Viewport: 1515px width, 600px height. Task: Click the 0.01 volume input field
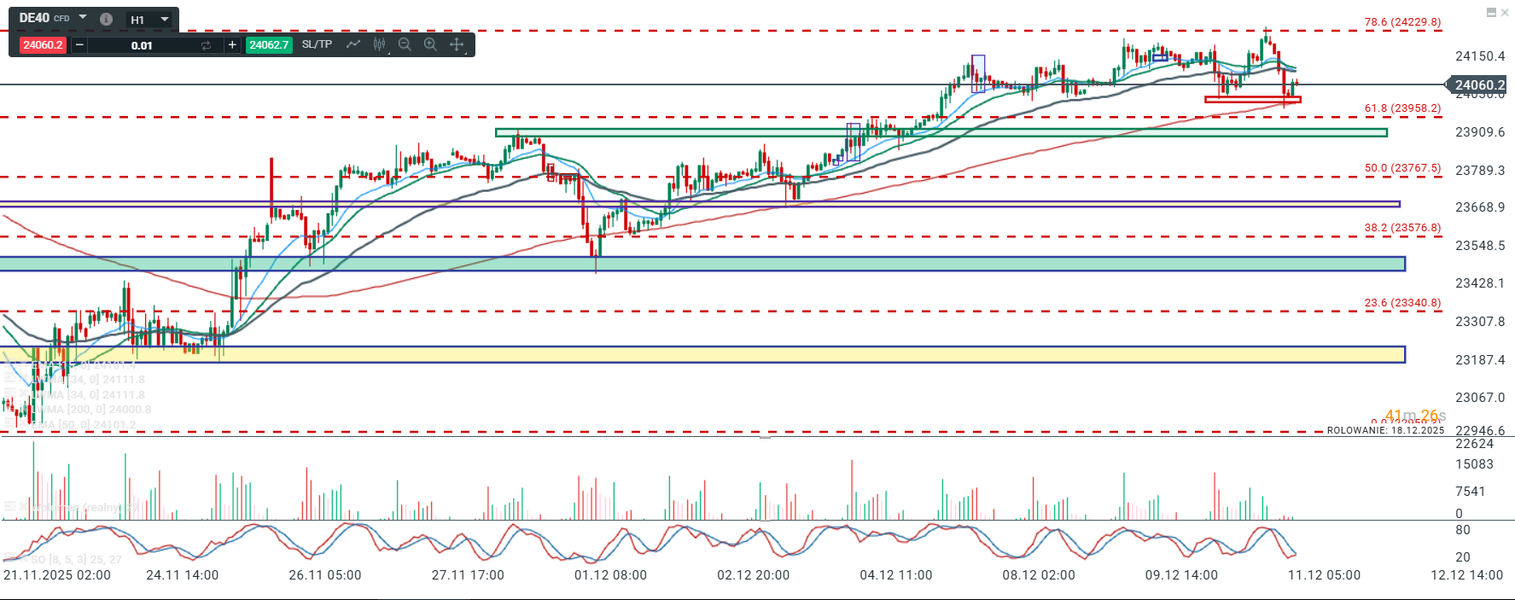(x=142, y=45)
